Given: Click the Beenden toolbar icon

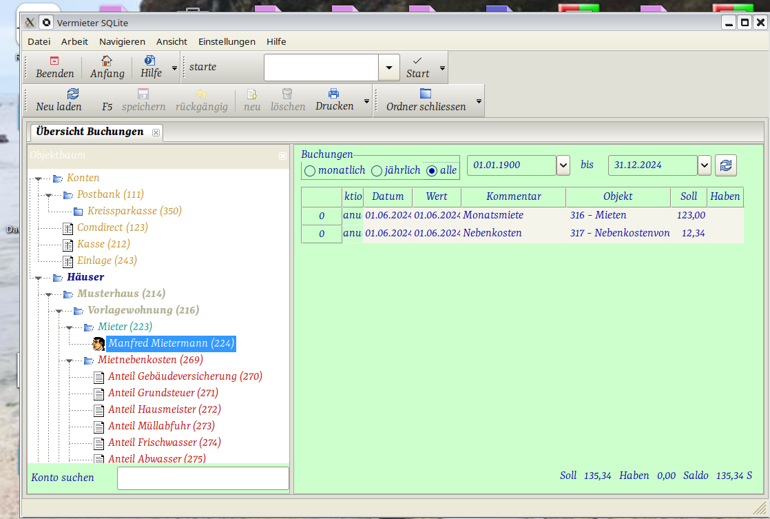Looking at the screenshot, I should [x=54, y=61].
